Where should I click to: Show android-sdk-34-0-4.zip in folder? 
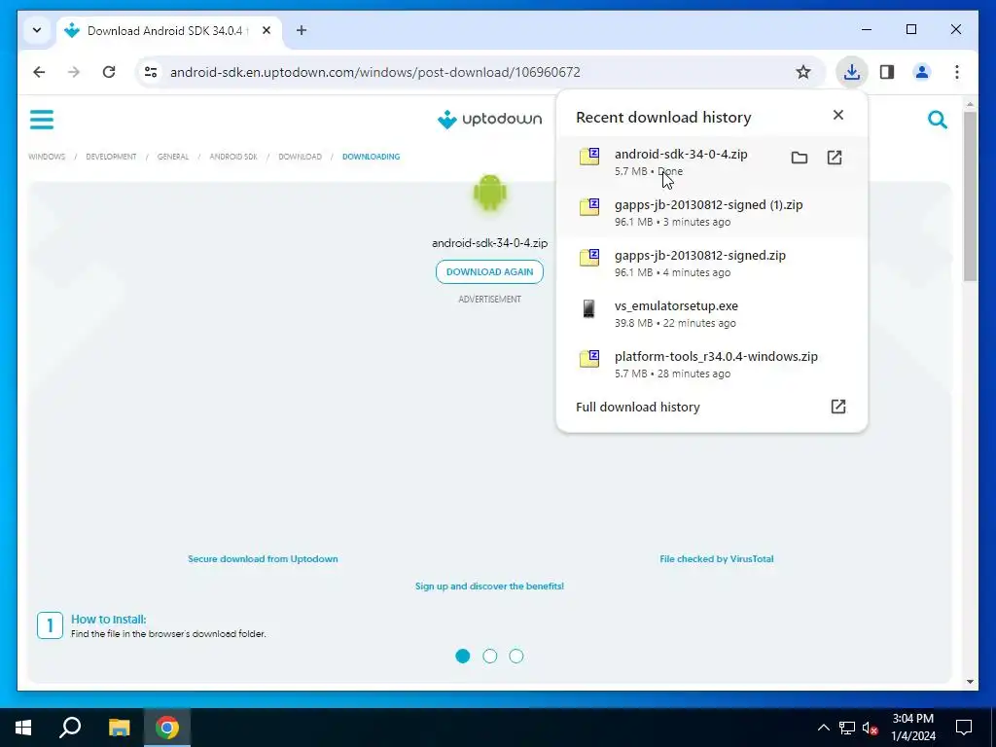click(800, 158)
